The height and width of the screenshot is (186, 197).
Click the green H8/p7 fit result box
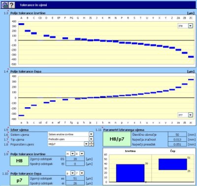[117, 139]
